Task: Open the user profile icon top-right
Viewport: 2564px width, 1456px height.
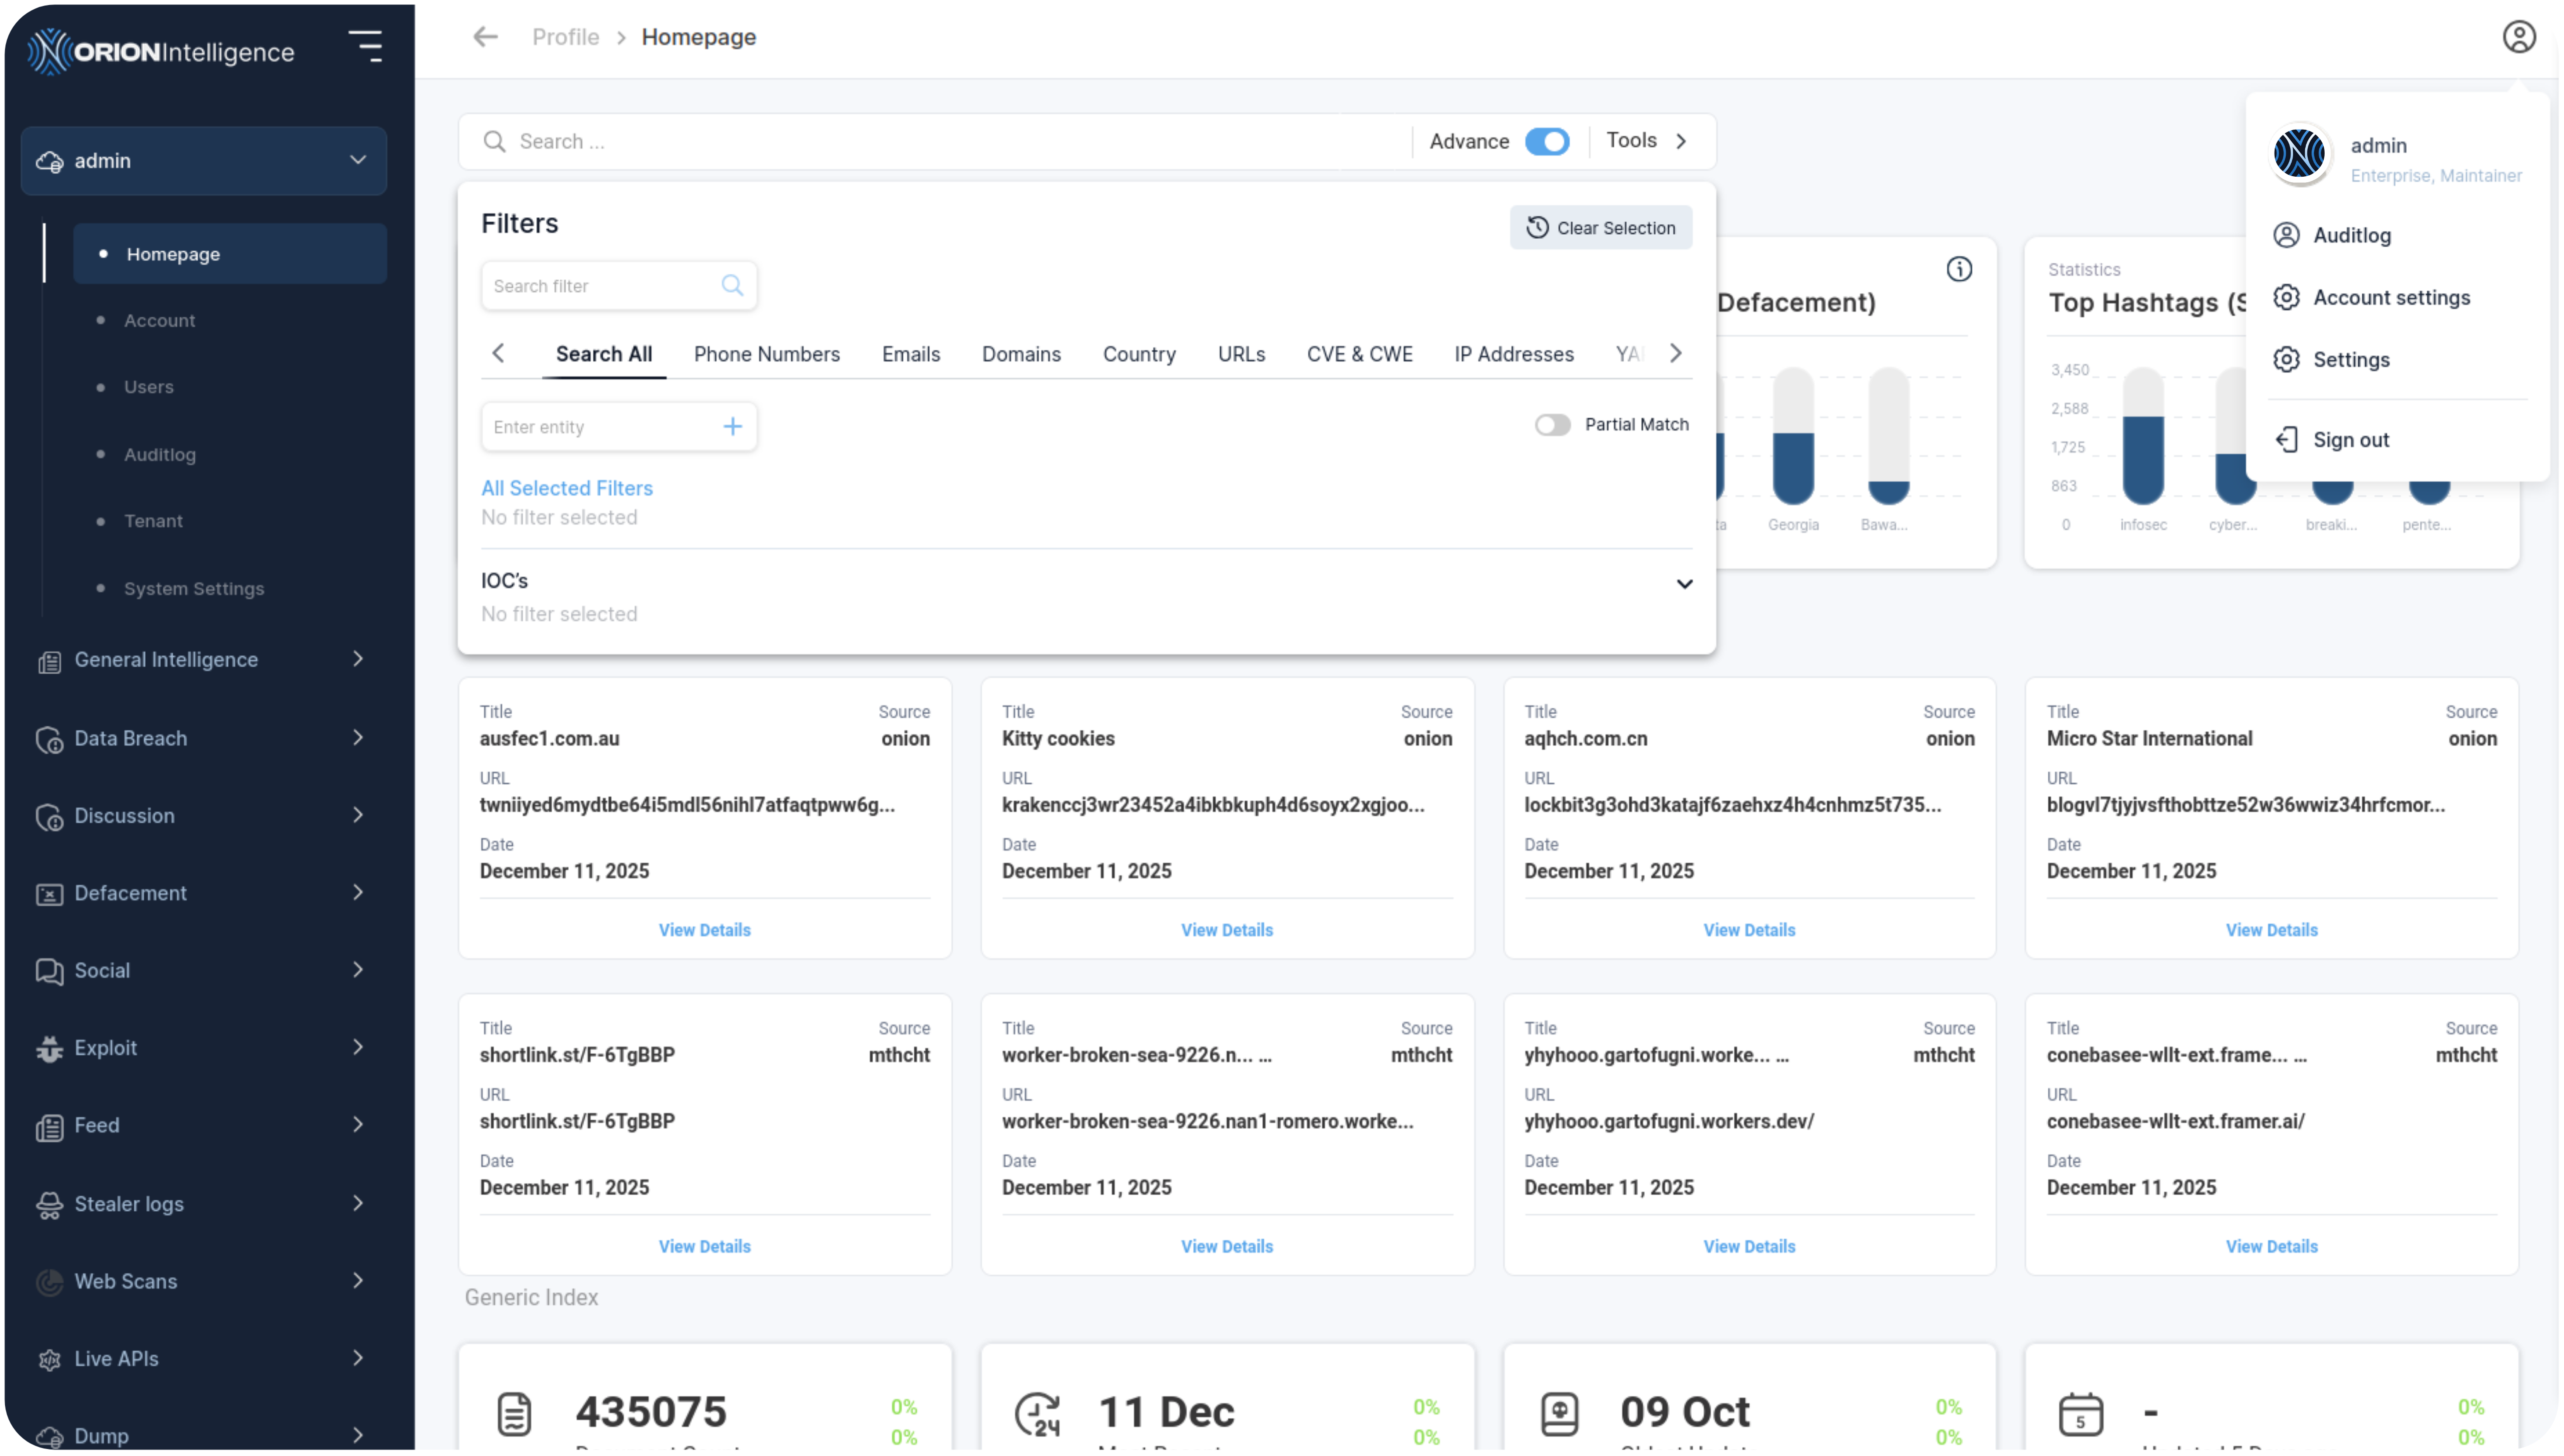Action: click(x=2518, y=37)
